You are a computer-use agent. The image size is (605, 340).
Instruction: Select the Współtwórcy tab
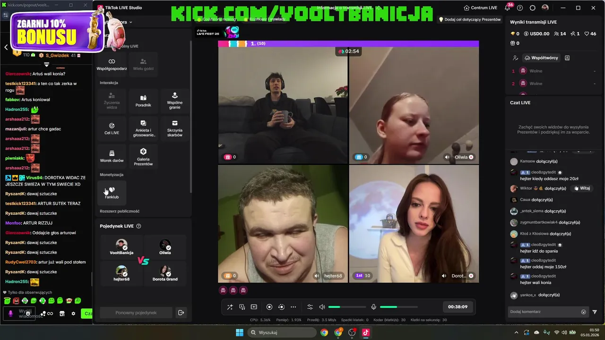(x=541, y=58)
